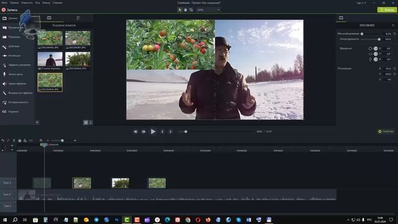Play the preview with the Play button
The width and height of the screenshot is (398, 224).
[x=153, y=131]
